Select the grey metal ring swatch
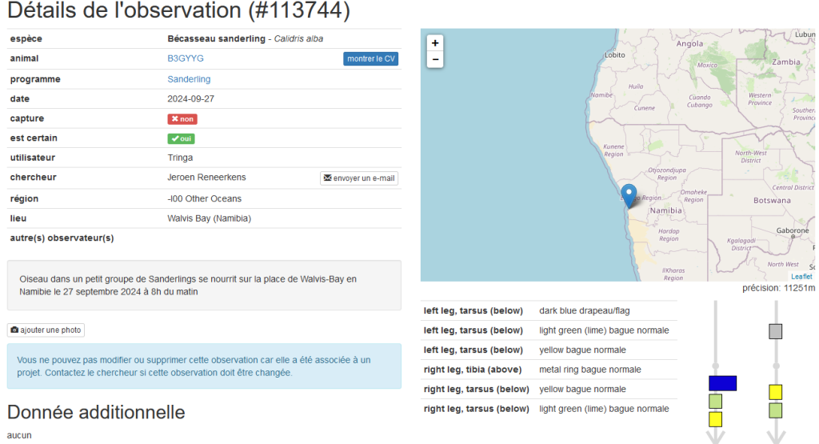The image size is (819, 444). (x=775, y=331)
